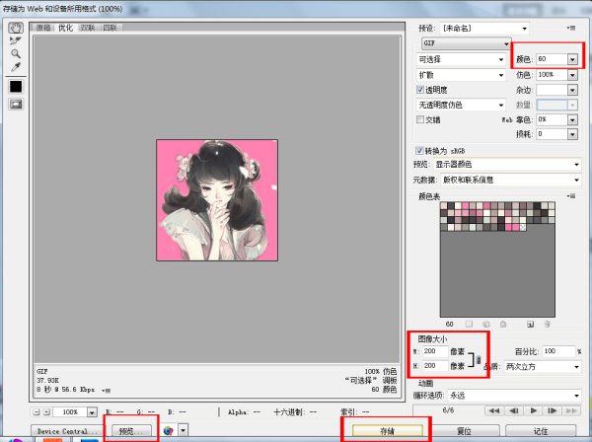This screenshot has height=442, width=592.
Task: Go to first animation frame
Action: pos(494,410)
